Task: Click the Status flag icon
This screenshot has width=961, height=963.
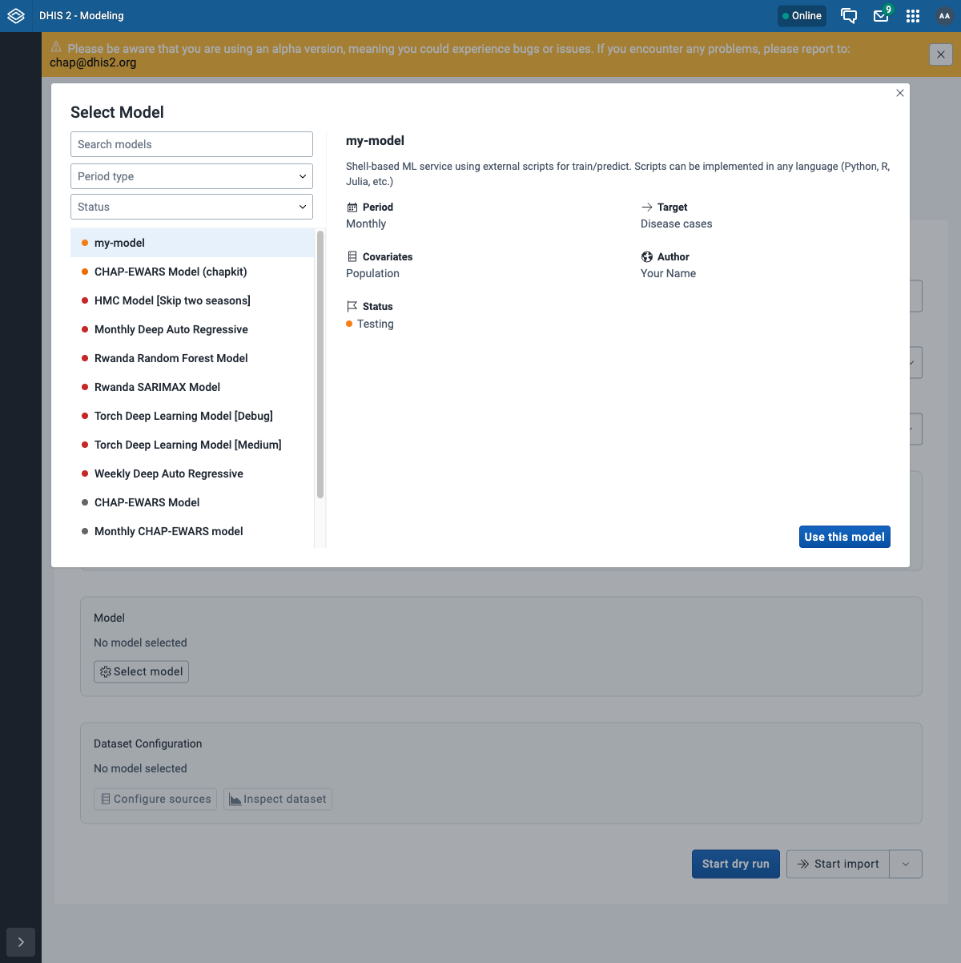Action: point(352,307)
